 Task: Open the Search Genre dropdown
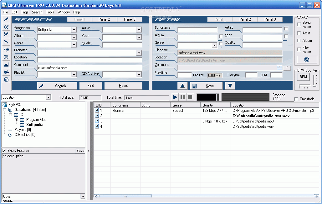(x=74, y=45)
